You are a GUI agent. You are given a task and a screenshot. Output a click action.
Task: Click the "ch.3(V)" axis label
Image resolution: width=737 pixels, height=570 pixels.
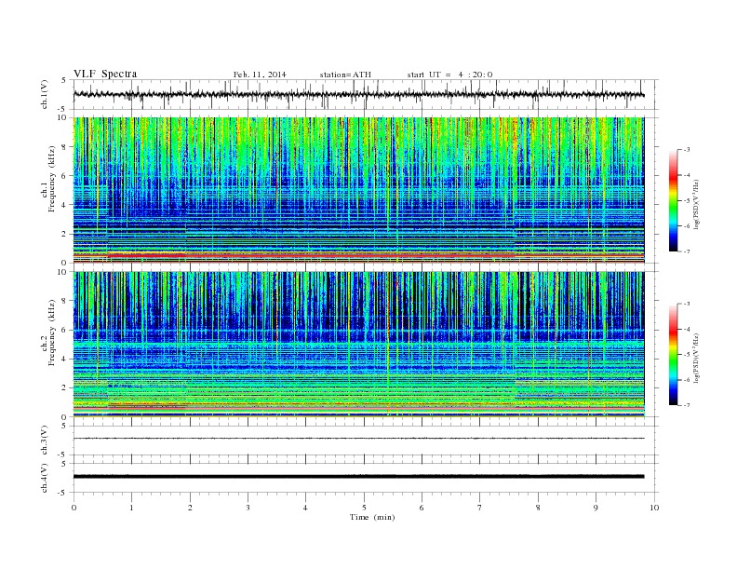[x=45, y=441]
